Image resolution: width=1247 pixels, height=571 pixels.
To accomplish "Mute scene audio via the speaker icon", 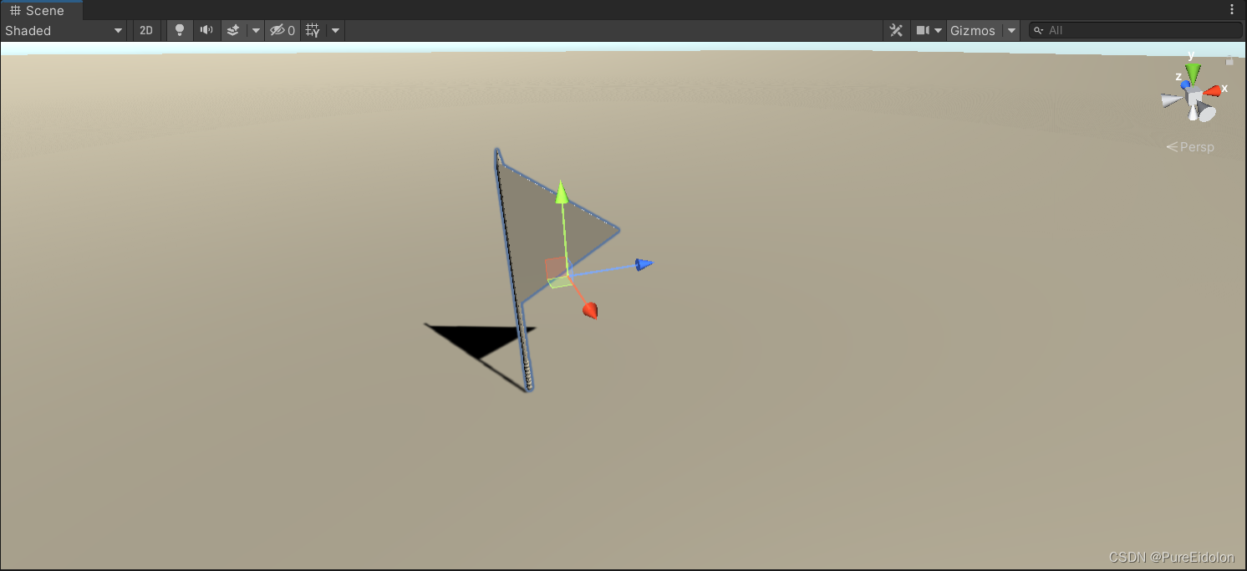I will click(x=206, y=30).
